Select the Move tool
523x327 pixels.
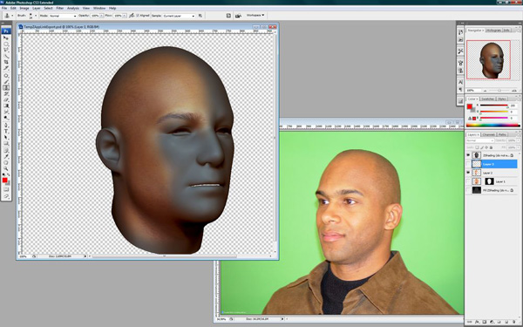point(6,38)
